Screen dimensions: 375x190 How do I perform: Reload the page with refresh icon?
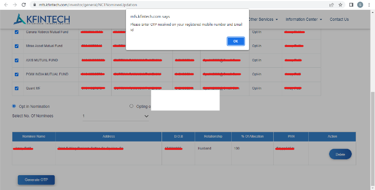coord(24,5)
